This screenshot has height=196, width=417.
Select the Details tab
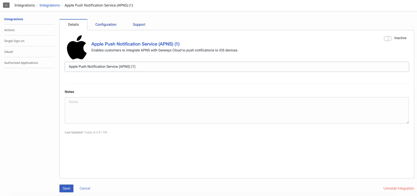click(x=73, y=24)
